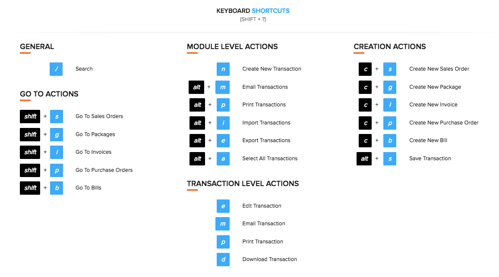Click the a key for Select All Transactions
This screenshot has height=277, width=499.
pos(223,159)
